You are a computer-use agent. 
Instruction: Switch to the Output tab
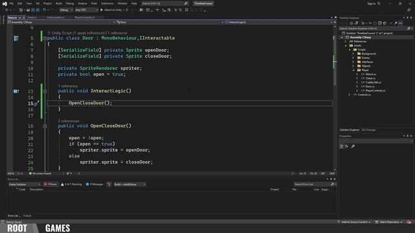[x=27, y=216]
